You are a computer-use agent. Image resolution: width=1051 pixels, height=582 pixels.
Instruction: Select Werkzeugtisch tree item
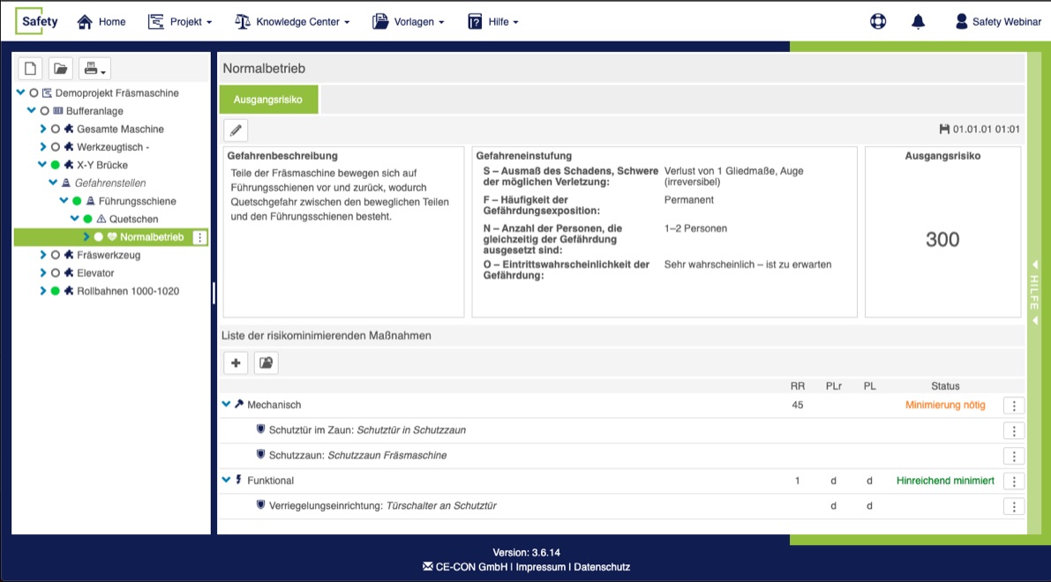pos(113,147)
